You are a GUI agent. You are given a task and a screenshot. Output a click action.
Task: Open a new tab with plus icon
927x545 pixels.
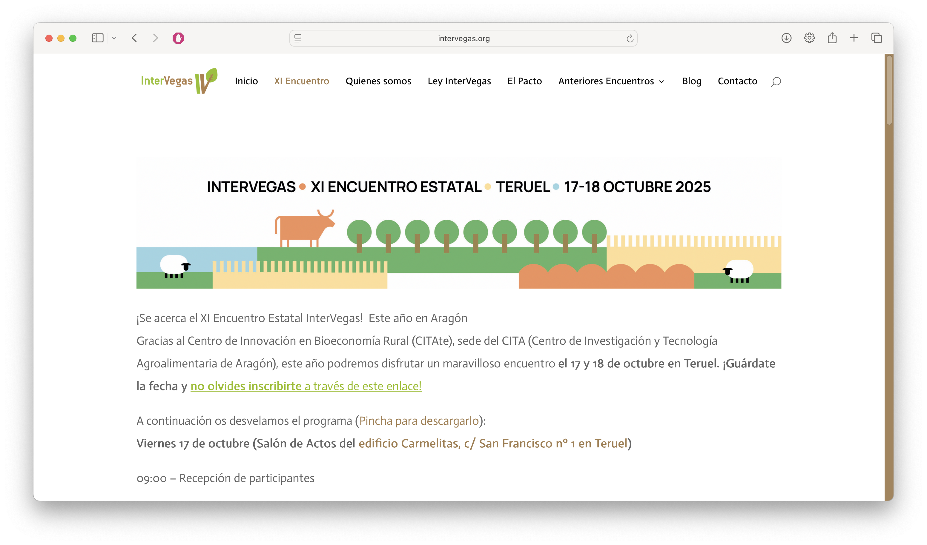tap(854, 38)
